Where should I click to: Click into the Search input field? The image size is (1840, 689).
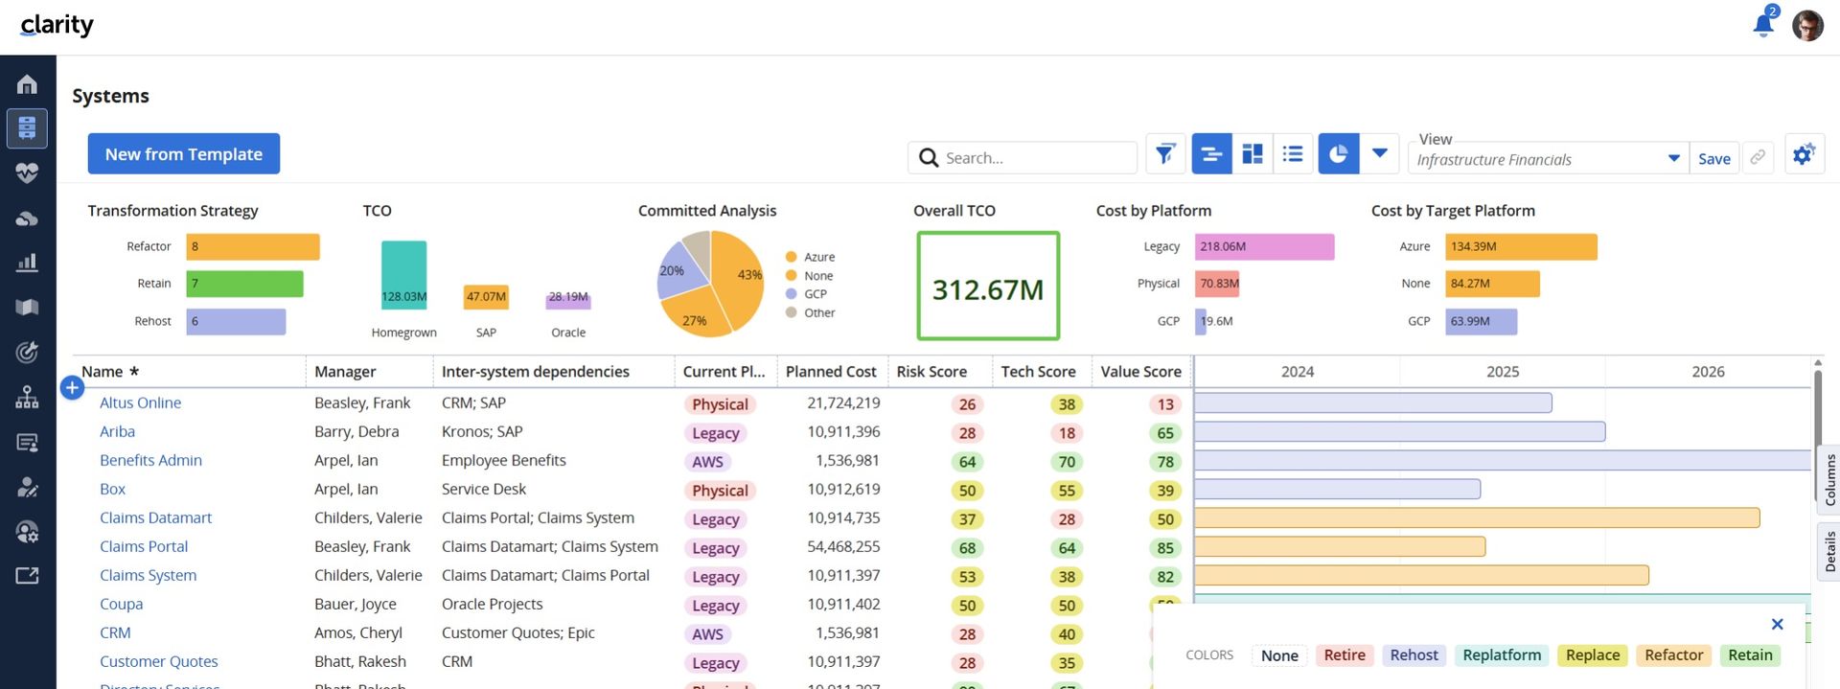coord(1023,158)
